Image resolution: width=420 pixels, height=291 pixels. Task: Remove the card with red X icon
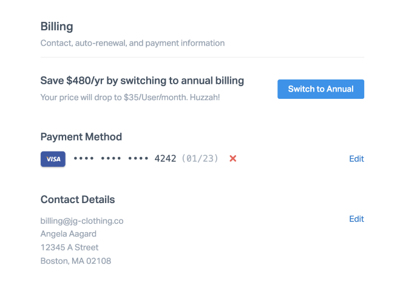[232, 159]
